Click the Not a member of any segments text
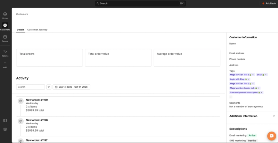The height and width of the screenshot is (143, 278). tap(246, 106)
